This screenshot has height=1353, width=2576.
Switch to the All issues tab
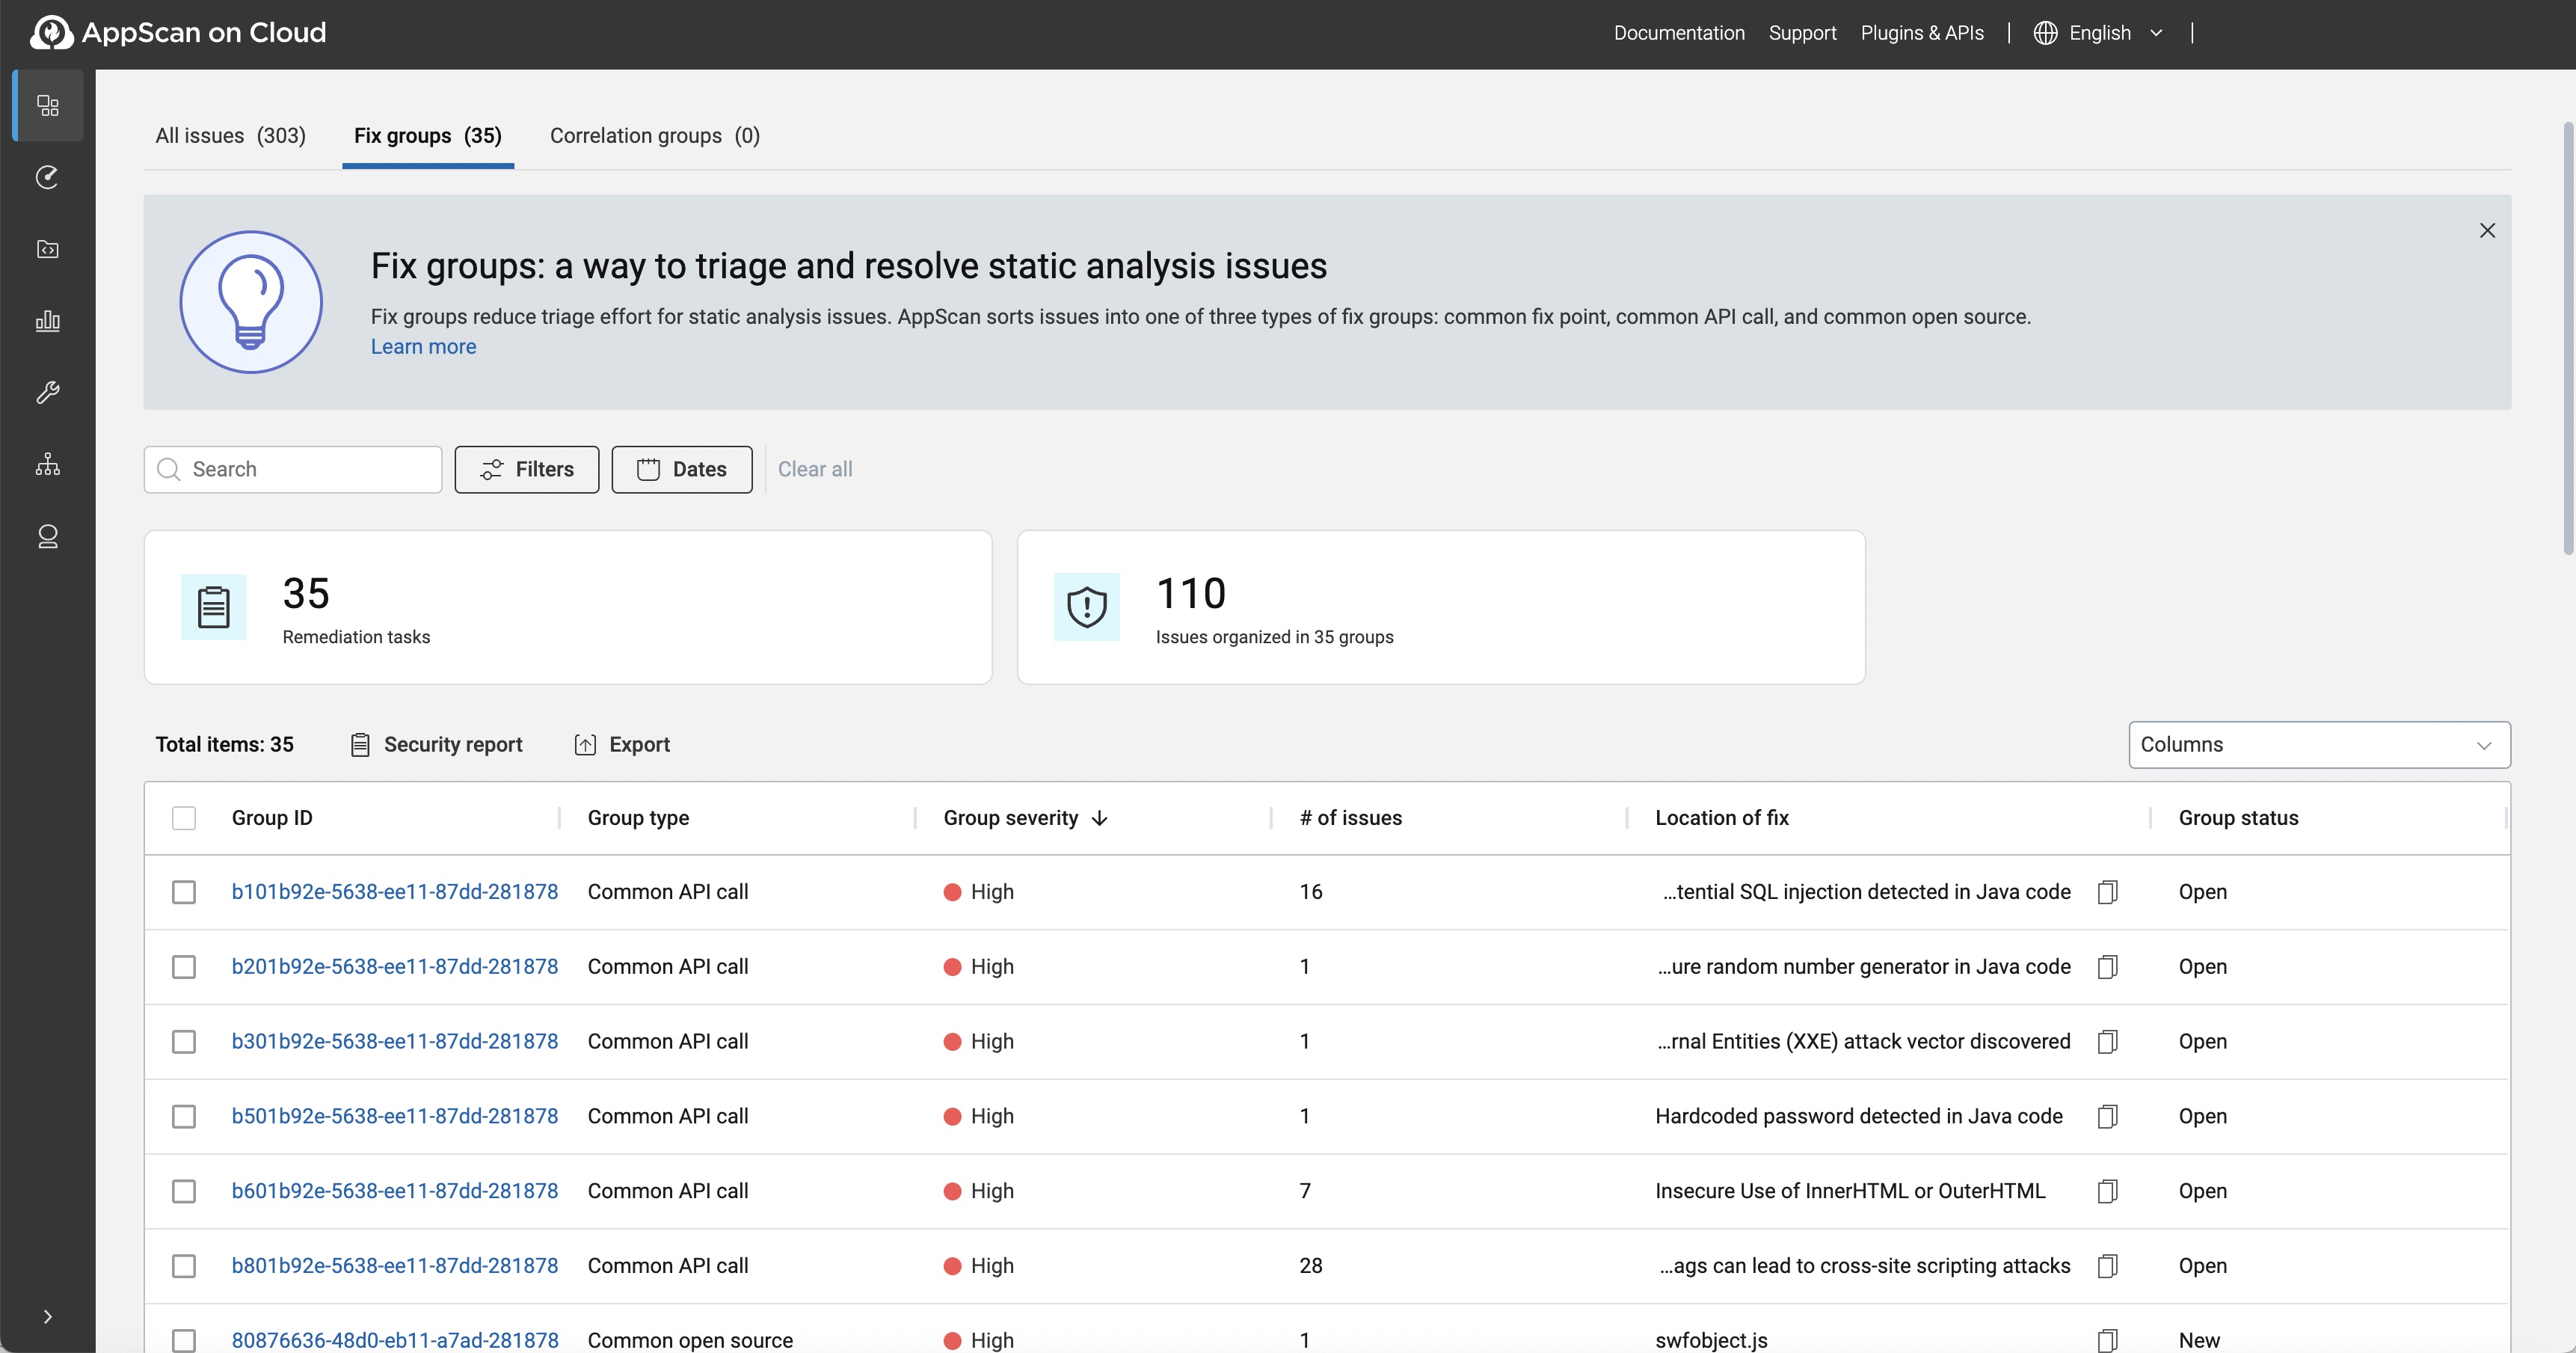[230, 136]
